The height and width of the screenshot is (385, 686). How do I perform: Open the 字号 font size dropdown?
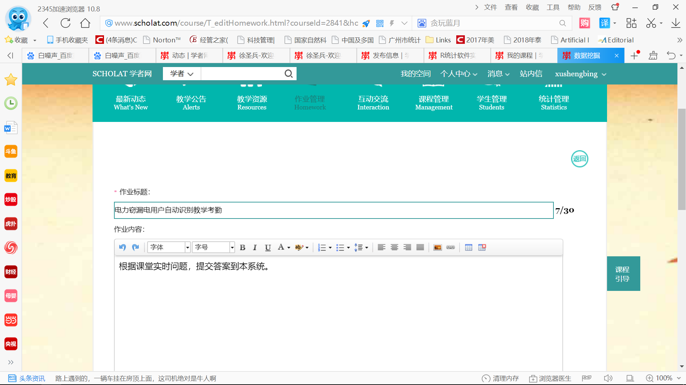tap(232, 247)
